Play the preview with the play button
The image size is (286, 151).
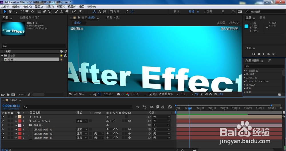pyautogui.click(x=264, y=54)
